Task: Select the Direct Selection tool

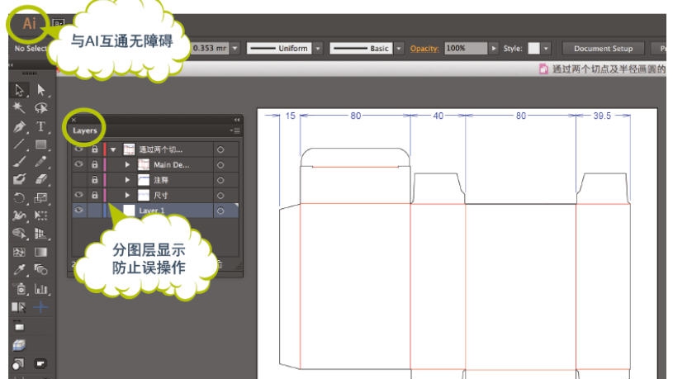Action: coord(40,90)
